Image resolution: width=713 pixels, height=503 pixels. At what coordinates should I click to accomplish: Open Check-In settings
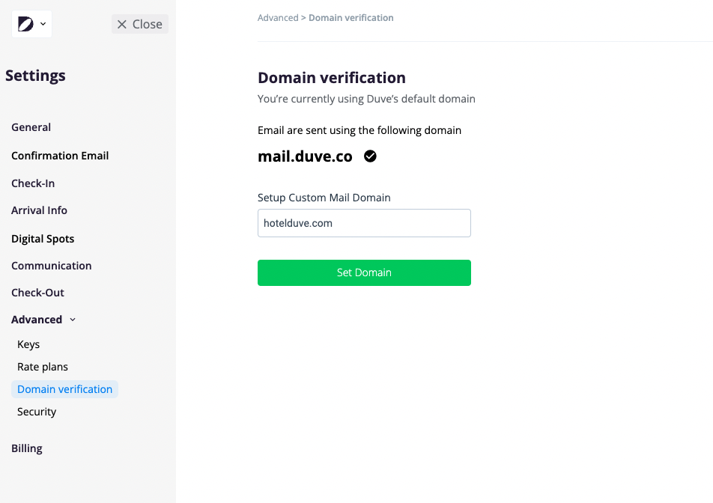(33, 183)
